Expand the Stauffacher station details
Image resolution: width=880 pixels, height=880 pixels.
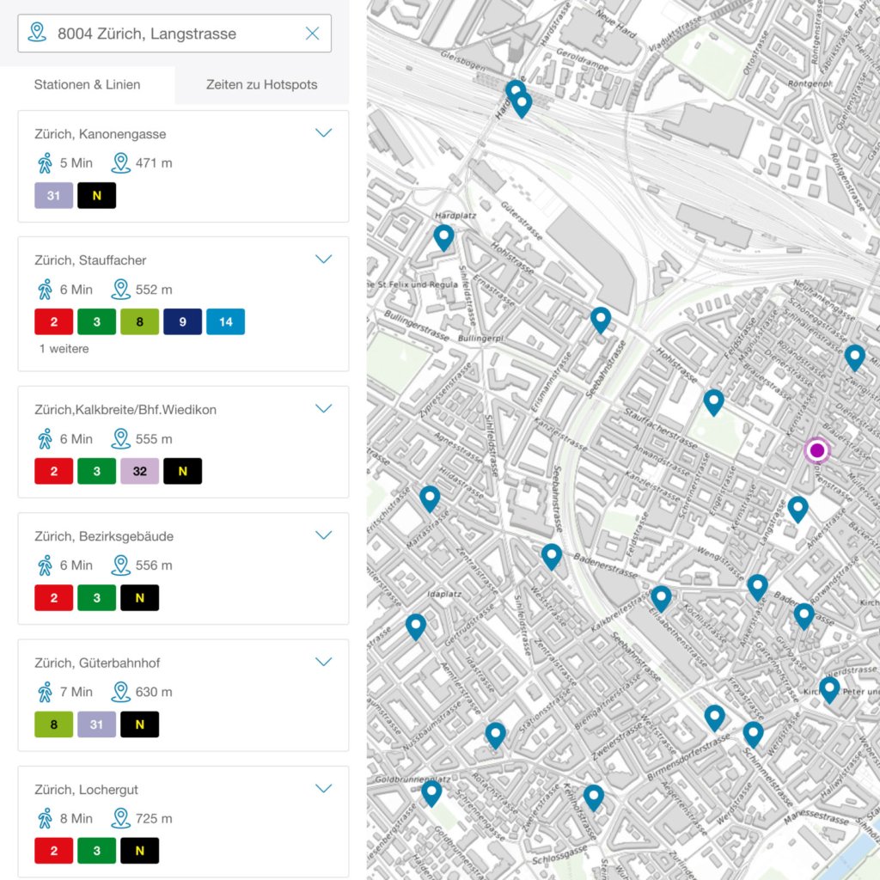point(323,260)
